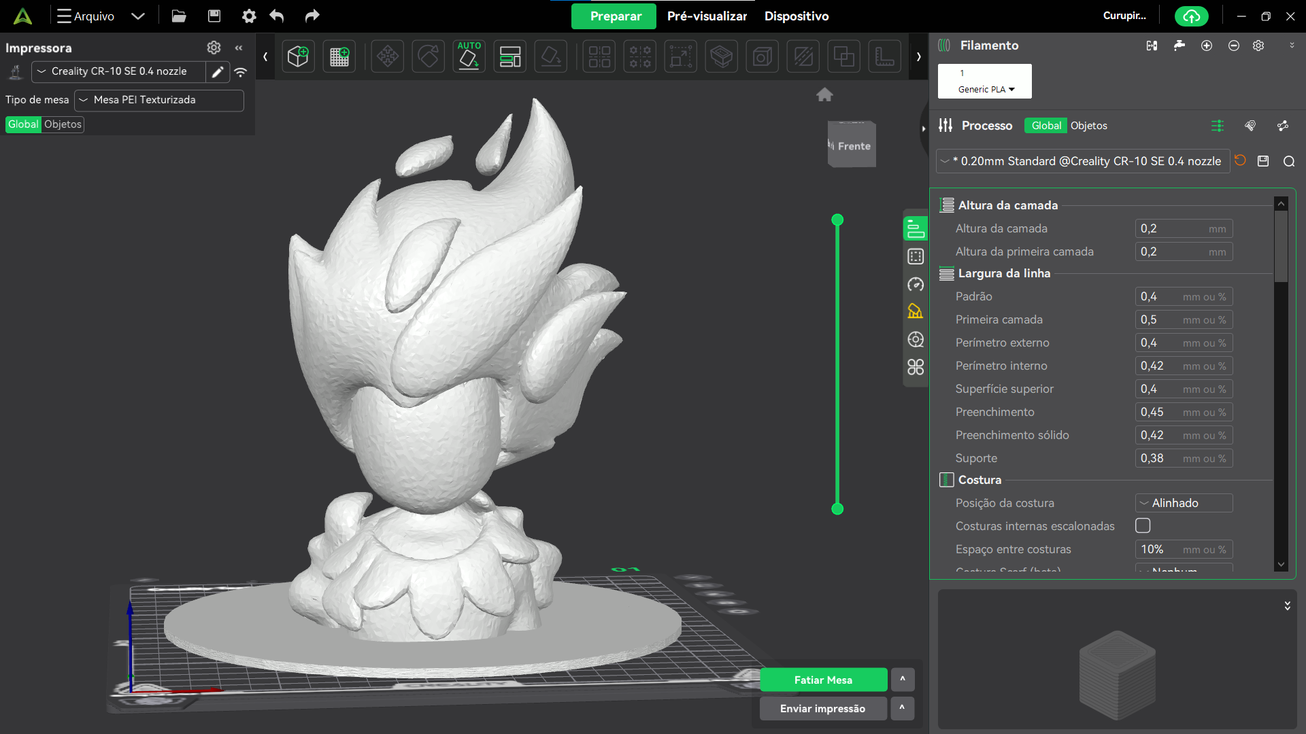Collapse the Filamento section chevron

(x=1292, y=46)
